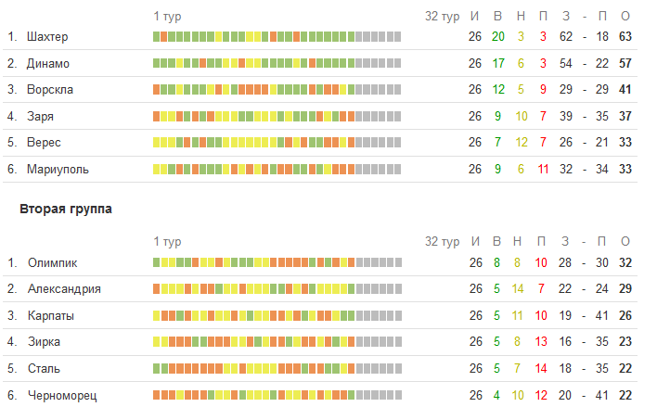This screenshot has width=657, height=407.
Task: Select the Зирка team name
Action: click(x=45, y=341)
